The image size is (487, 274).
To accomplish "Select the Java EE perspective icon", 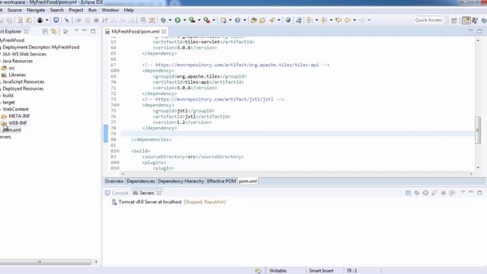I will (x=466, y=21).
